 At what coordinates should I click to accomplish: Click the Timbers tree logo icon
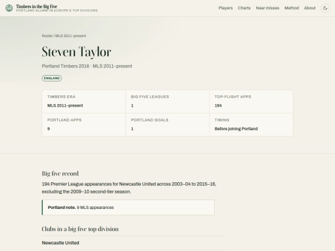9,8
